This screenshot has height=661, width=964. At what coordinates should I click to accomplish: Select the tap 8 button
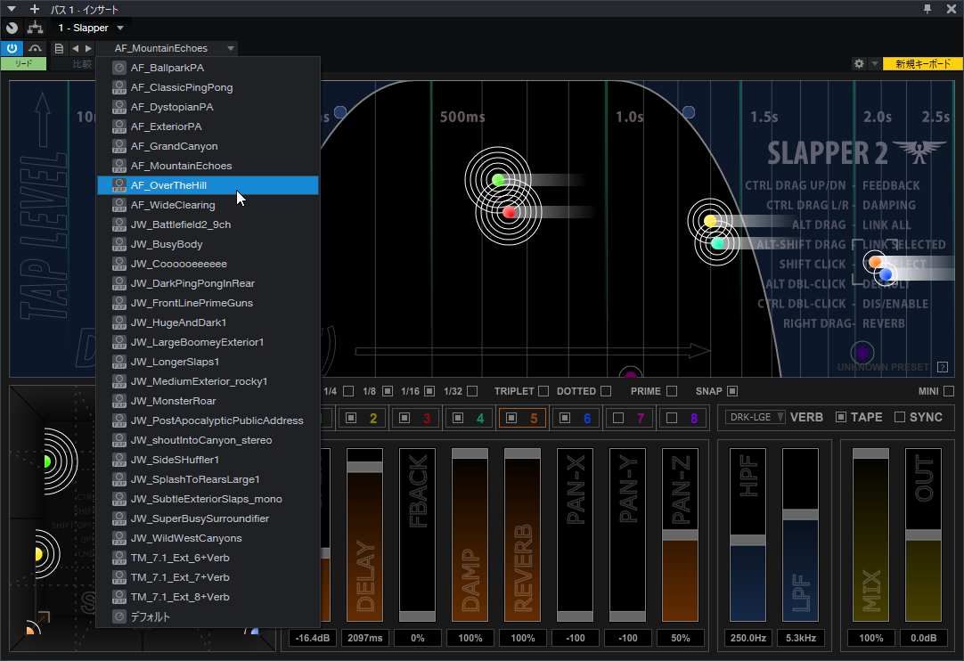click(x=682, y=418)
